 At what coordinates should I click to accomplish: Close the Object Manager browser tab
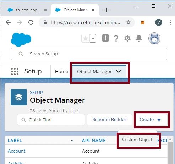point(93,10)
